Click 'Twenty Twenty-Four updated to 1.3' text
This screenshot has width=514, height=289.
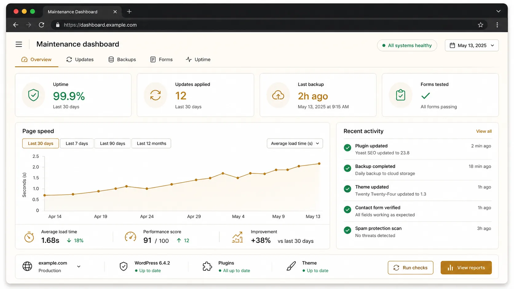pyautogui.click(x=390, y=194)
